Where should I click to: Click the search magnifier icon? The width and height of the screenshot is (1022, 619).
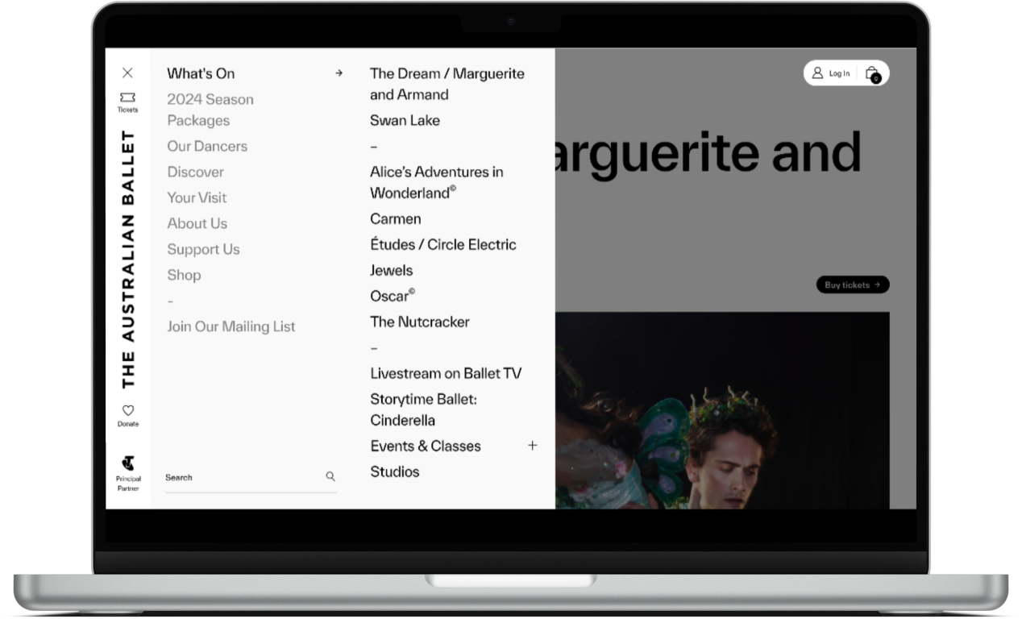[330, 476]
